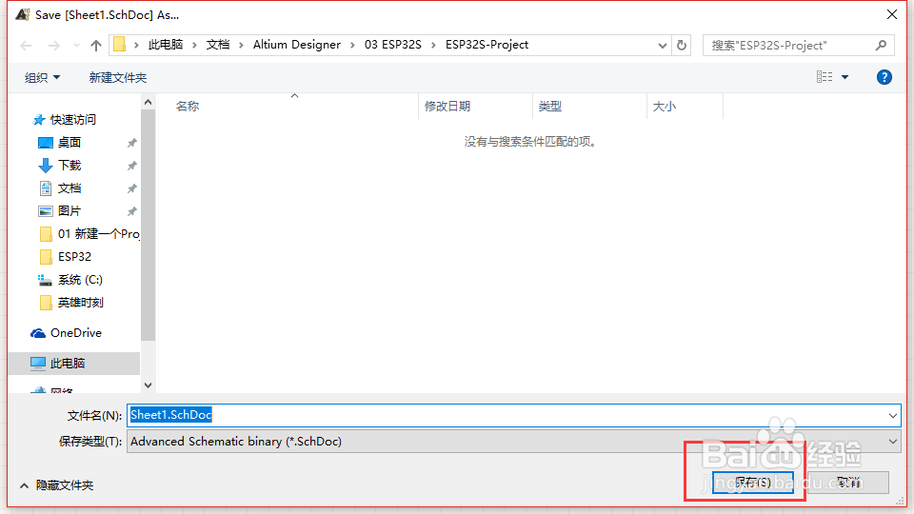Go forward using the forward arrow
Viewport: 914px width, 514px height.
tap(53, 46)
